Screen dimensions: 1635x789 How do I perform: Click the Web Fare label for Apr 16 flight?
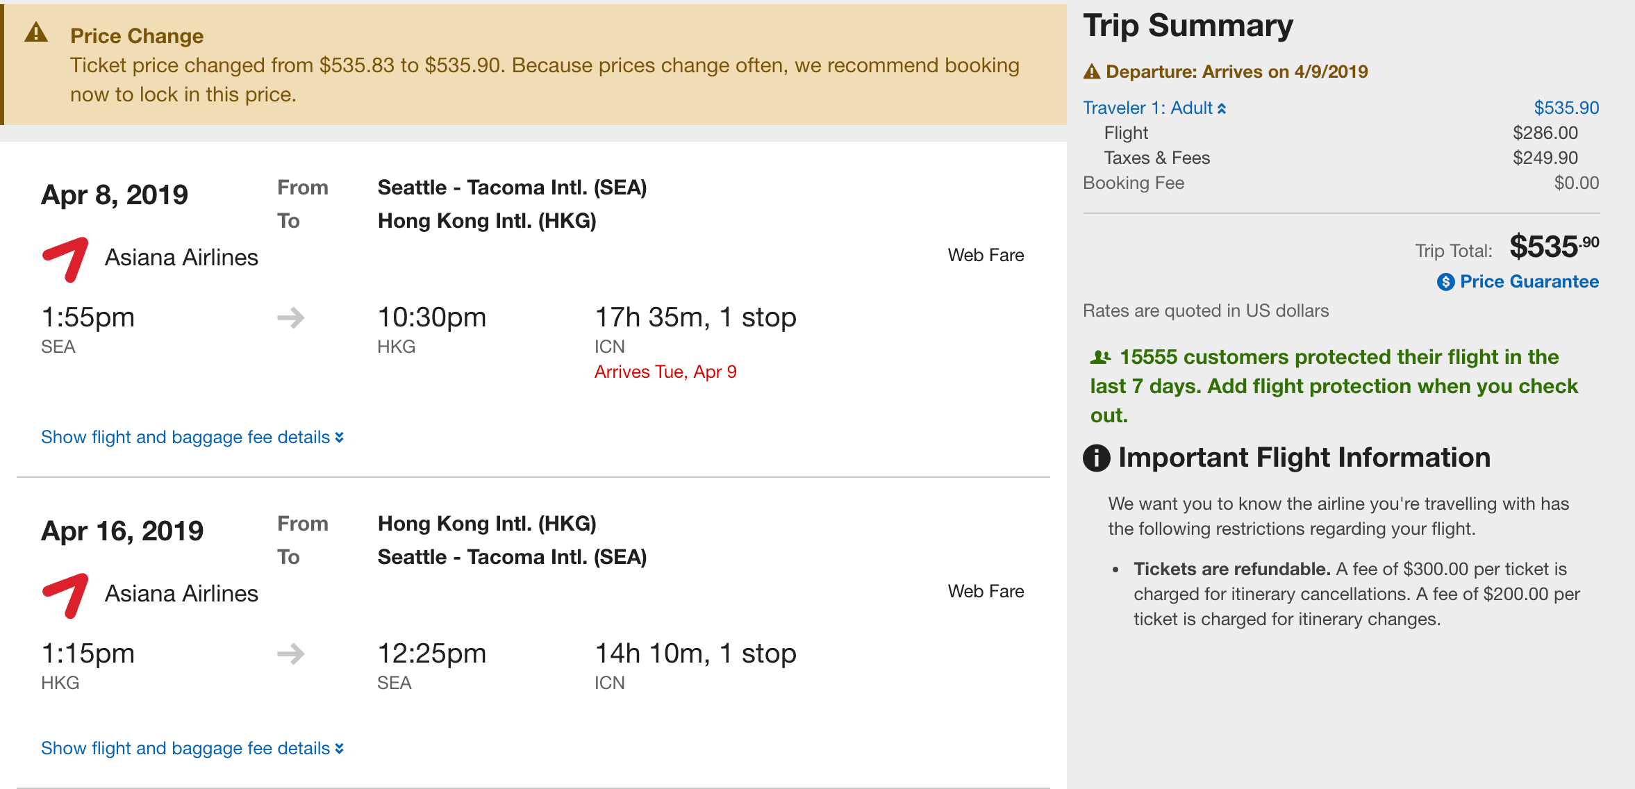pyautogui.click(x=986, y=592)
